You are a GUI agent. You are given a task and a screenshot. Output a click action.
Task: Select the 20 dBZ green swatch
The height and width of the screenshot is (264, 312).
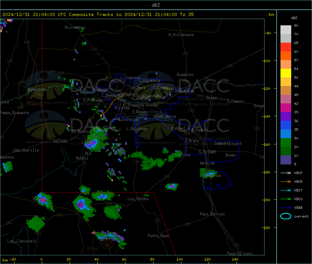coord(286,142)
